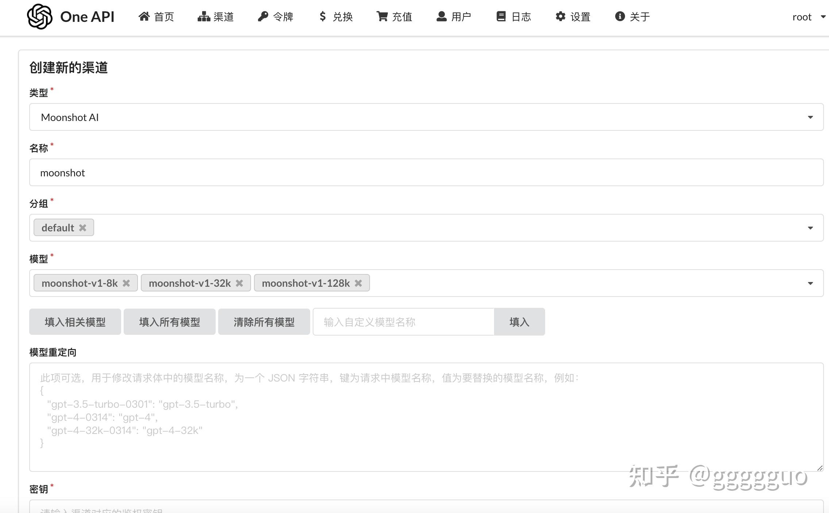Remove the default group tag

[83, 228]
